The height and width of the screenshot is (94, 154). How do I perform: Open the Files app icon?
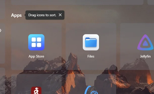[91, 42]
